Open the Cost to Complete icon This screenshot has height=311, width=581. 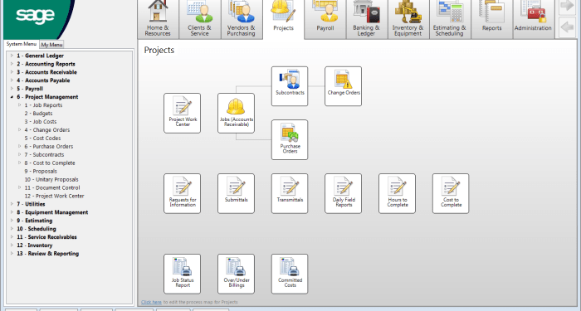tap(451, 193)
